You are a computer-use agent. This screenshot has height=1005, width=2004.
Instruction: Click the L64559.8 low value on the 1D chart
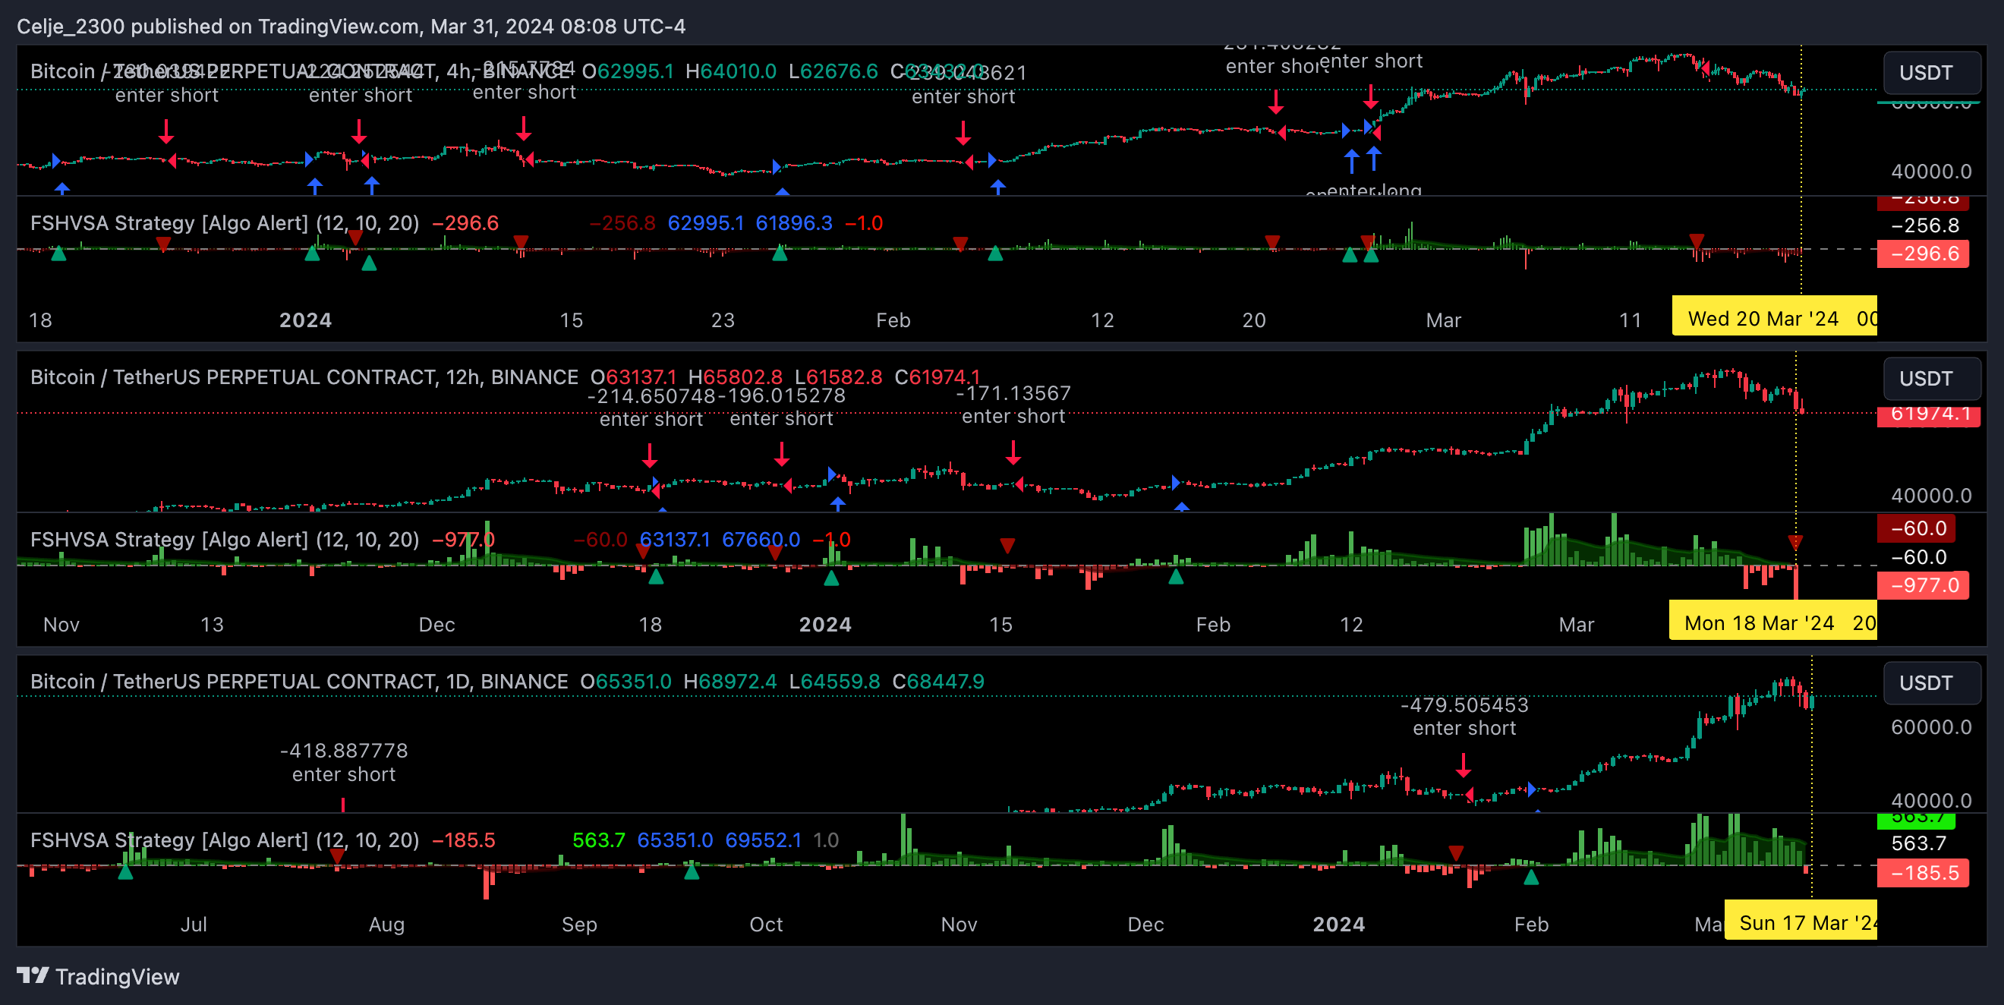(x=834, y=682)
